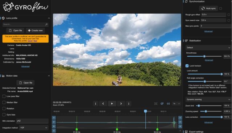The width and height of the screenshot is (232, 133).
Task: Click the Sync search size value field
Action: point(214,20)
